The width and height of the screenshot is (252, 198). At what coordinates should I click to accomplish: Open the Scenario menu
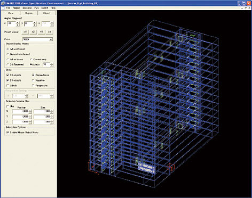click(27, 8)
